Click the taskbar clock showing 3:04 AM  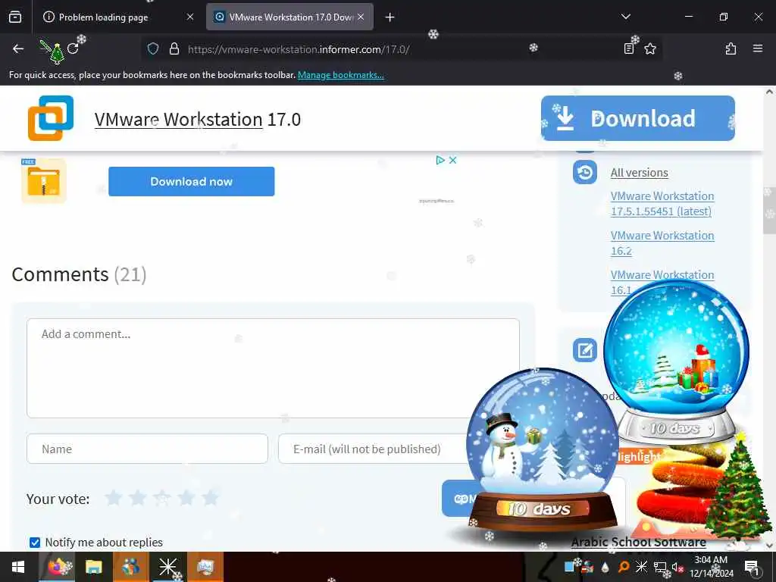click(x=711, y=567)
